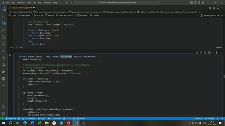Screen dimensions: 225x126
Task: Open the Source Control view
Action: tap(4, 22)
